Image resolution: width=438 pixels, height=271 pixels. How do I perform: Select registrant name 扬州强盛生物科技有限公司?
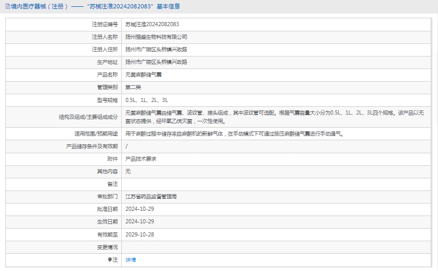[156, 37]
